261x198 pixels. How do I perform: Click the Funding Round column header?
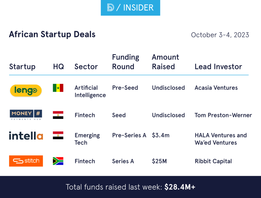[125, 62]
